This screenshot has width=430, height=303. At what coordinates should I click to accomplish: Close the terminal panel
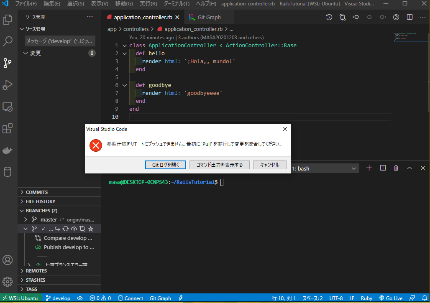tap(423, 168)
